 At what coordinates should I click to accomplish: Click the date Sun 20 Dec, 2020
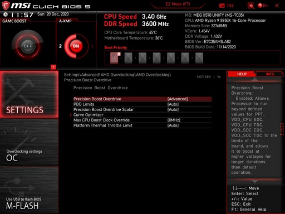pos(53,14)
